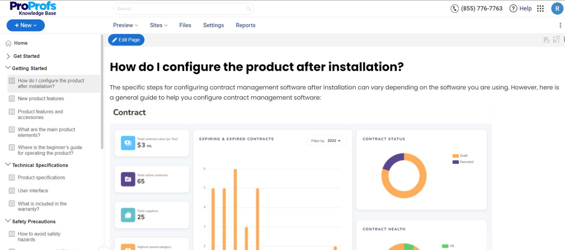Open the User interface article
The image size is (565, 250).
33,191
